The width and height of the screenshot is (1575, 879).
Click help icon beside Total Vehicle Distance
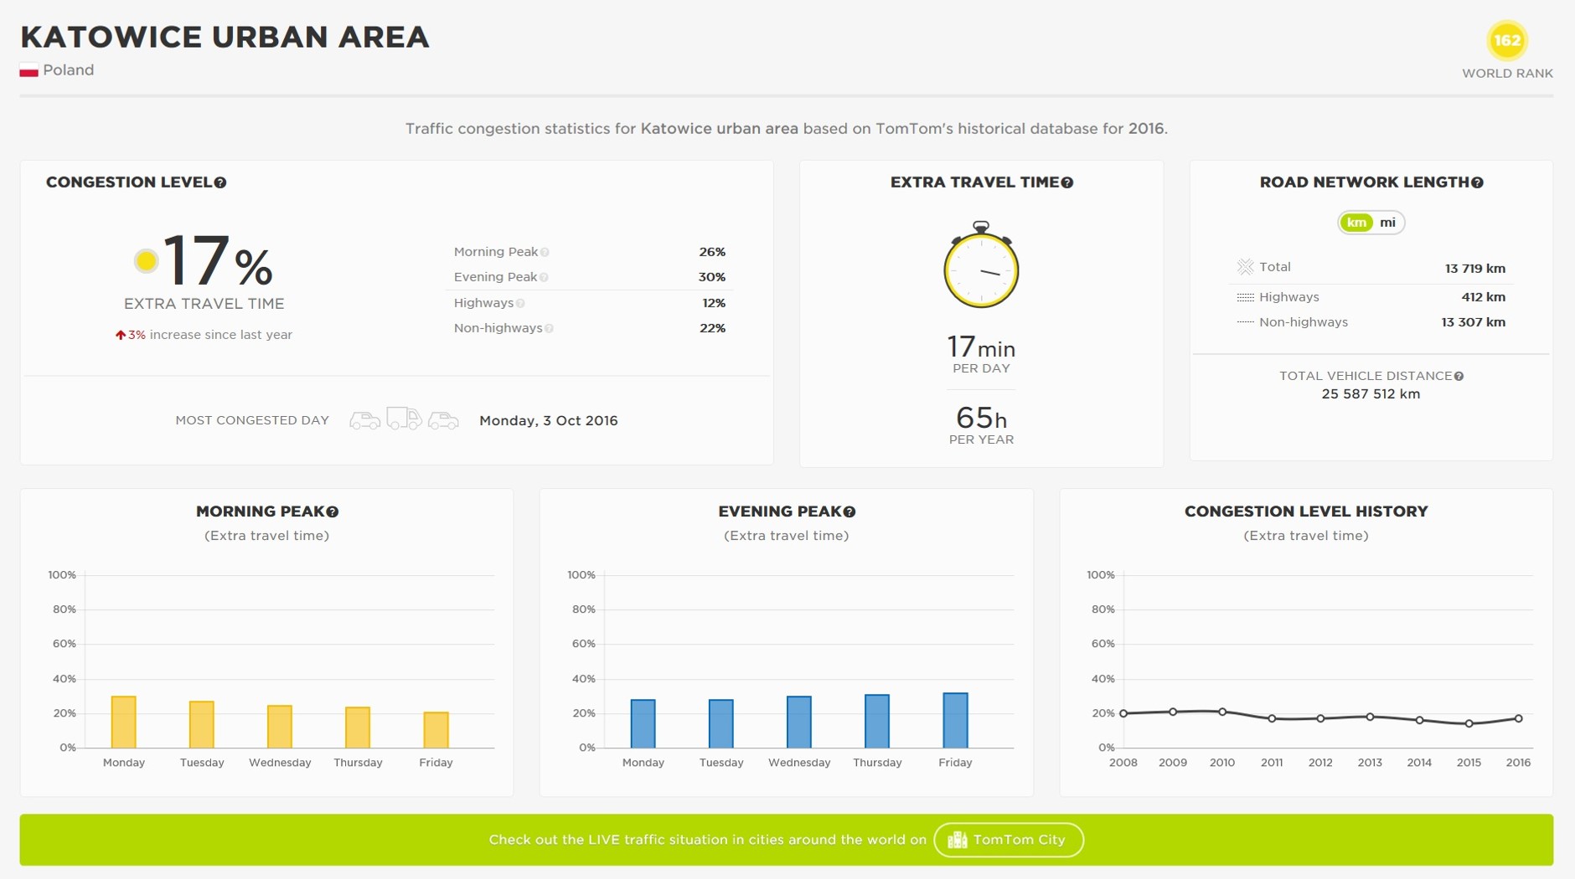click(1459, 377)
